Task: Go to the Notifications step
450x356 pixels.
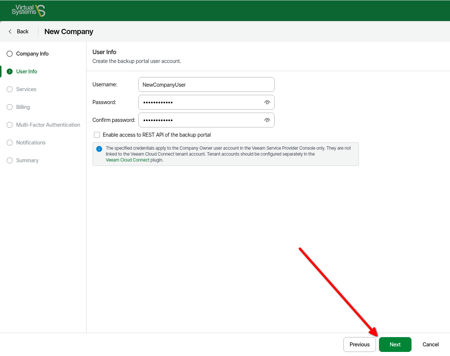Action: click(31, 143)
